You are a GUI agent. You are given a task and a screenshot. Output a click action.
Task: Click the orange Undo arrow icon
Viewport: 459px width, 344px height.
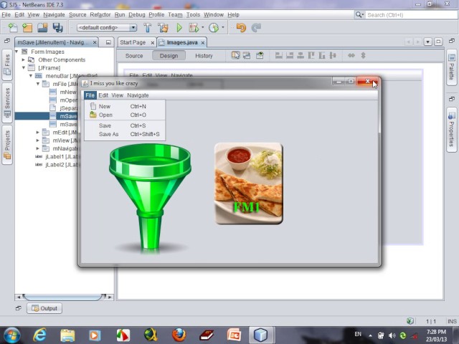click(x=241, y=27)
